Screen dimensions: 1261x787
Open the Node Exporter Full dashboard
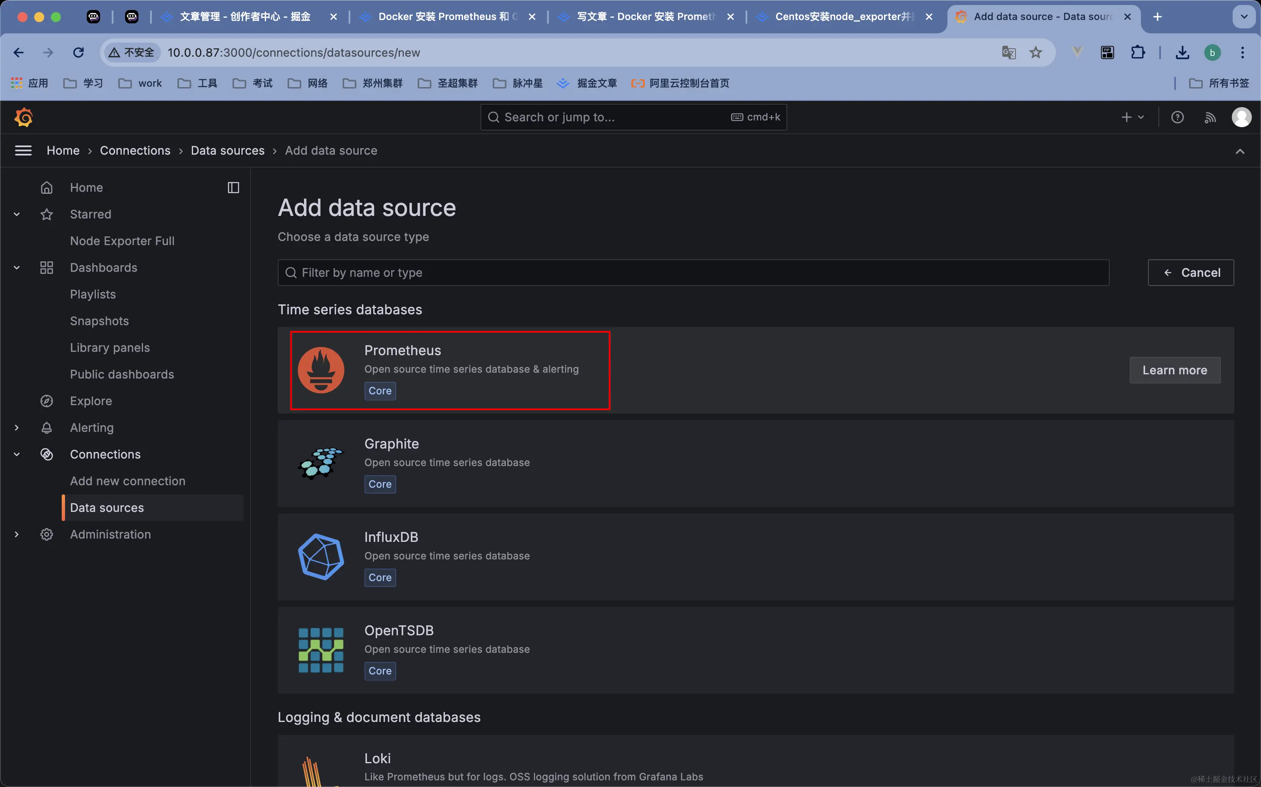(122, 241)
